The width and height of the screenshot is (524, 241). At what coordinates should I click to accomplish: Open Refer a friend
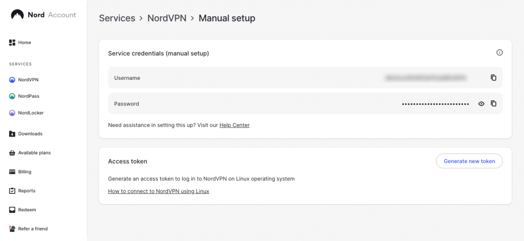[x=33, y=229]
